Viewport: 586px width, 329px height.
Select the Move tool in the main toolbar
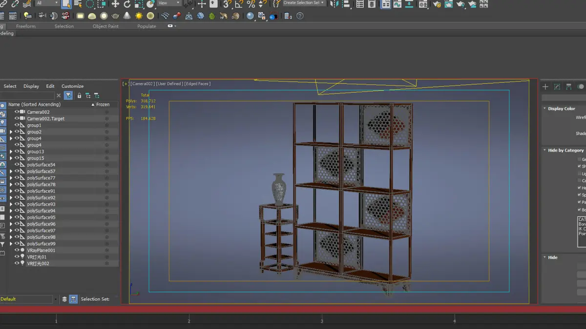click(x=115, y=4)
